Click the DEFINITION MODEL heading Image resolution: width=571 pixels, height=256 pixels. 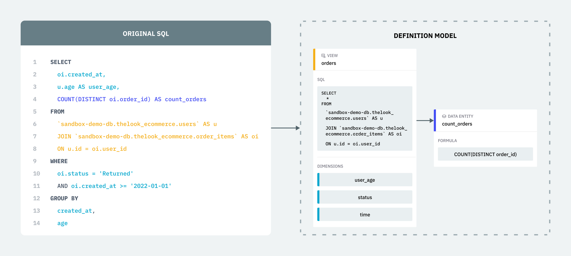tap(425, 36)
